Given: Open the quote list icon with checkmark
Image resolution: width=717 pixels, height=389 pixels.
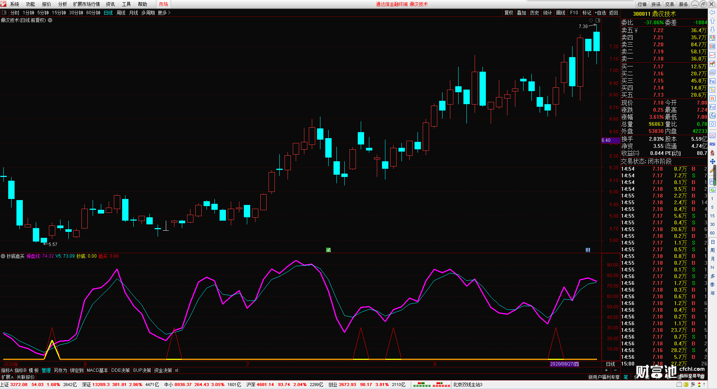Looking at the screenshot, I should coord(713,38).
